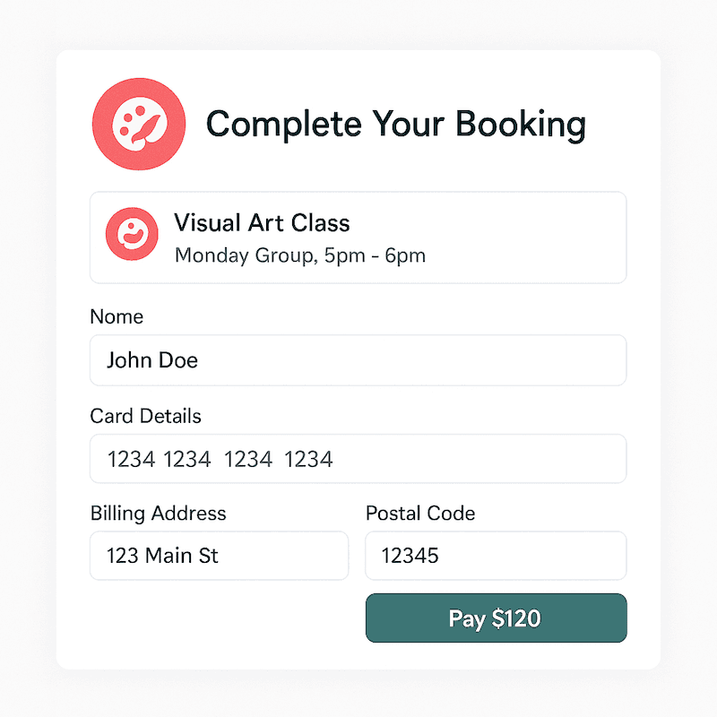Image resolution: width=717 pixels, height=717 pixels.
Task: Click the "Complete Your Booking" heading
Action: pyautogui.click(x=395, y=124)
